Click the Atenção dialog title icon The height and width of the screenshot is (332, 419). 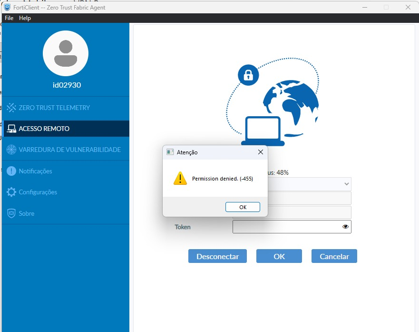click(170, 152)
